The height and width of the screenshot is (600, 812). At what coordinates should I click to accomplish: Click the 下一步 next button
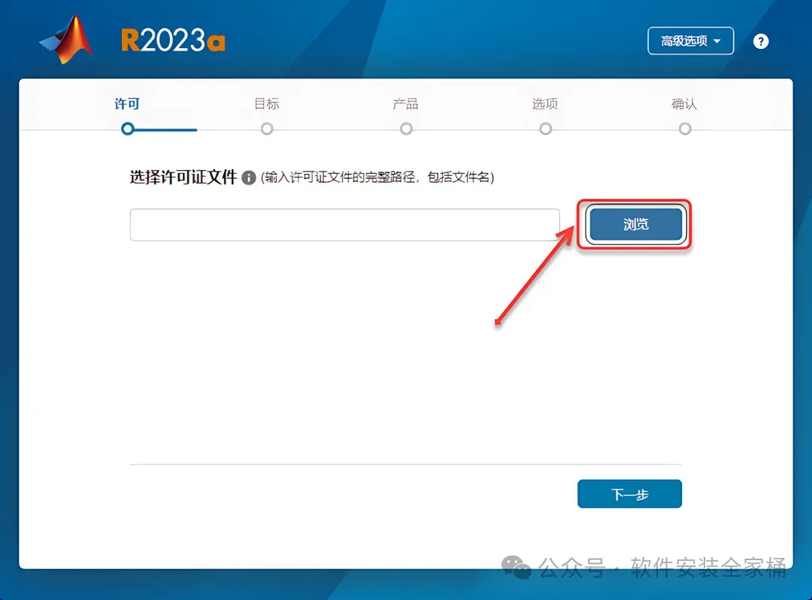(x=629, y=494)
